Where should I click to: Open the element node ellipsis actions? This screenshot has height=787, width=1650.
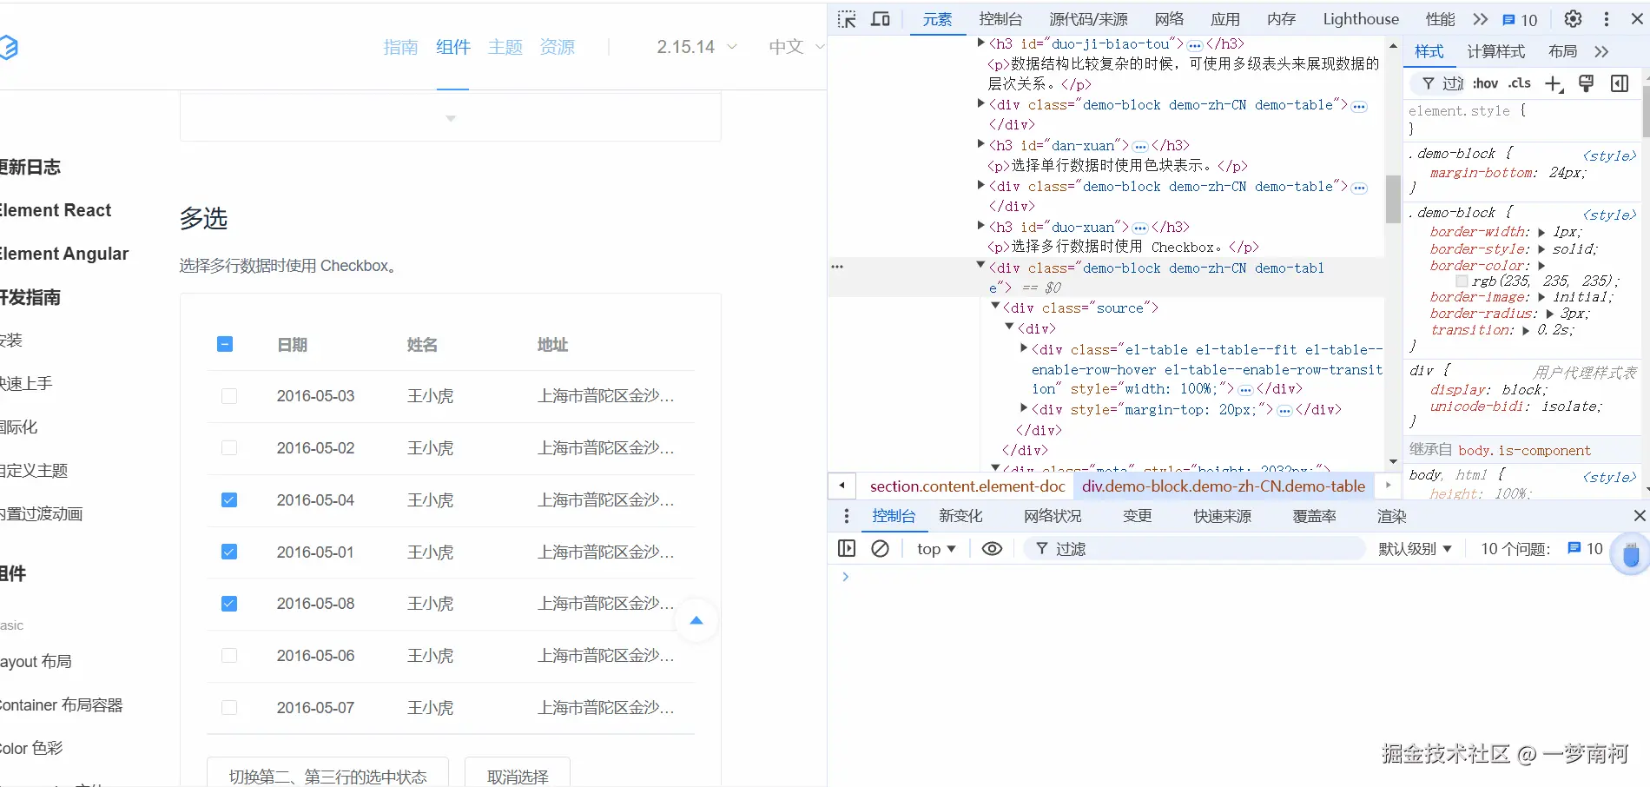coord(837,267)
